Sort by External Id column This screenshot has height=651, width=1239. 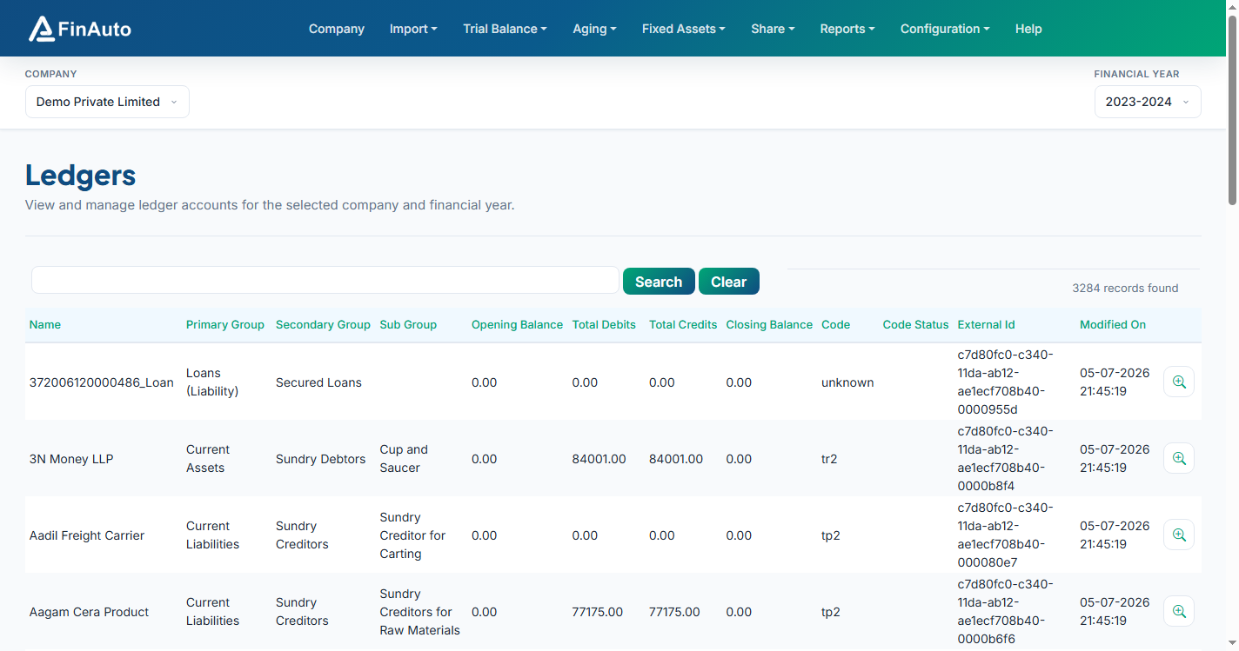986,324
